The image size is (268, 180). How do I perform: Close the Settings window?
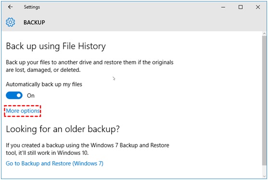[258, 7]
